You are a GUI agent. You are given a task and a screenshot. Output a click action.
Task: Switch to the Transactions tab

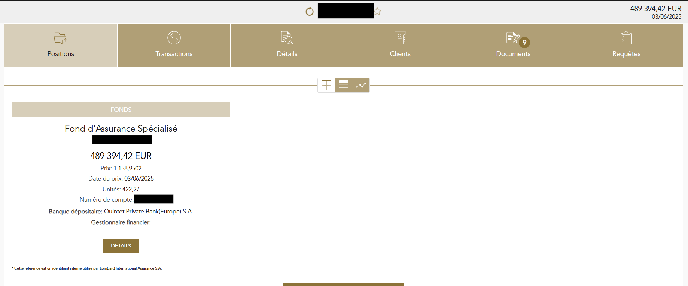(174, 45)
